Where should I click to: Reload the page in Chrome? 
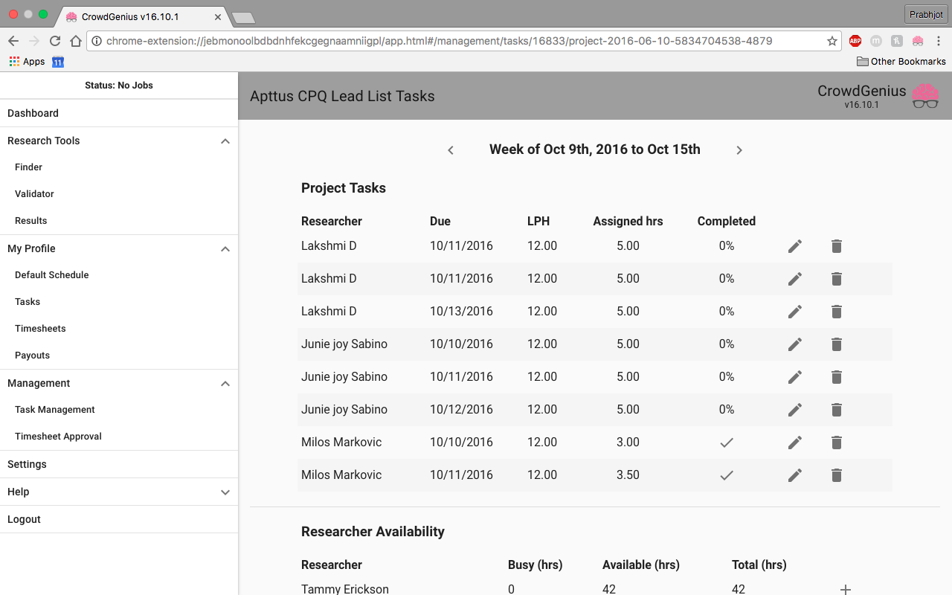coord(55,41)
